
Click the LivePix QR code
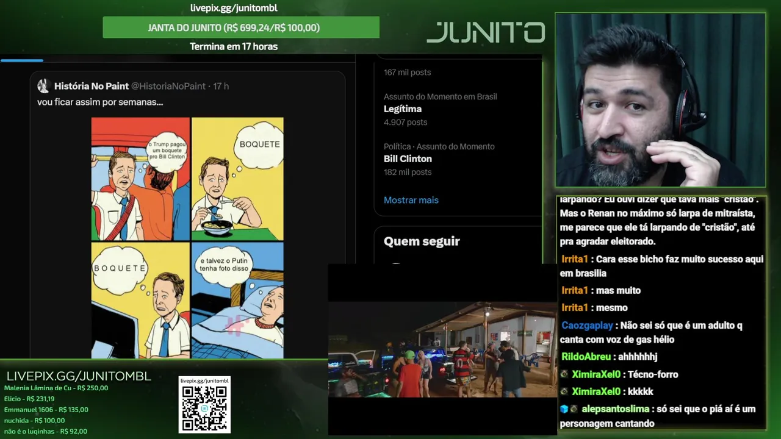(x=204, y=409)
